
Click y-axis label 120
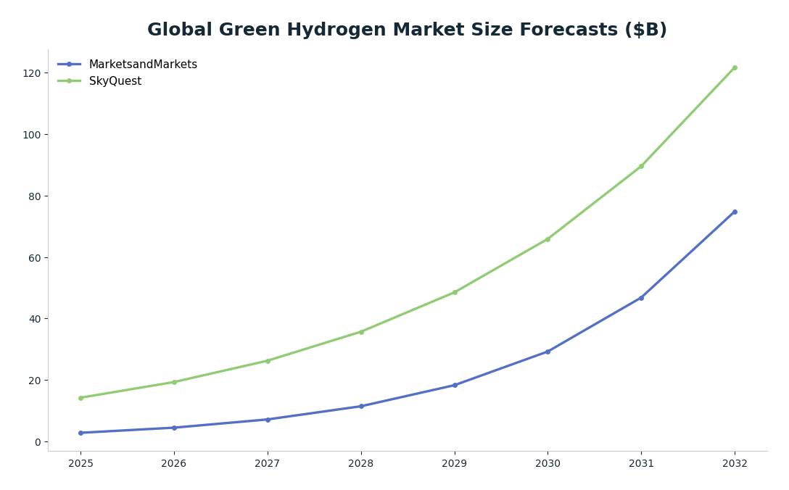[32, 73]
